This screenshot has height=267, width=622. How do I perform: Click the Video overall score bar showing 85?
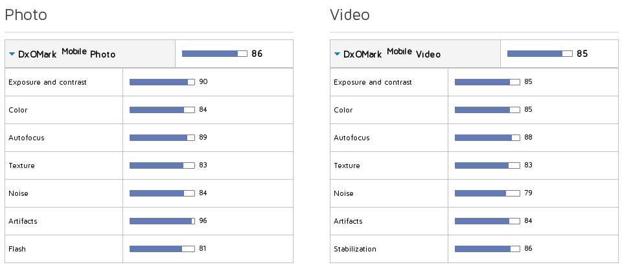pyautogui.click(x=540, y=54)
